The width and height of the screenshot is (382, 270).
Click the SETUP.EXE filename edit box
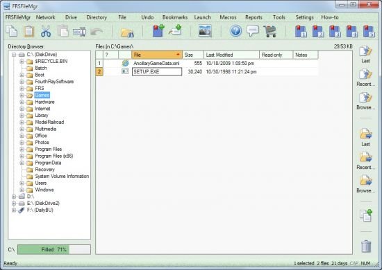pos(157,71)
